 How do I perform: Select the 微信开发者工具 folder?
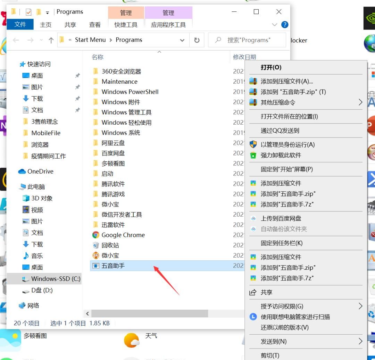tap(122, 215)
